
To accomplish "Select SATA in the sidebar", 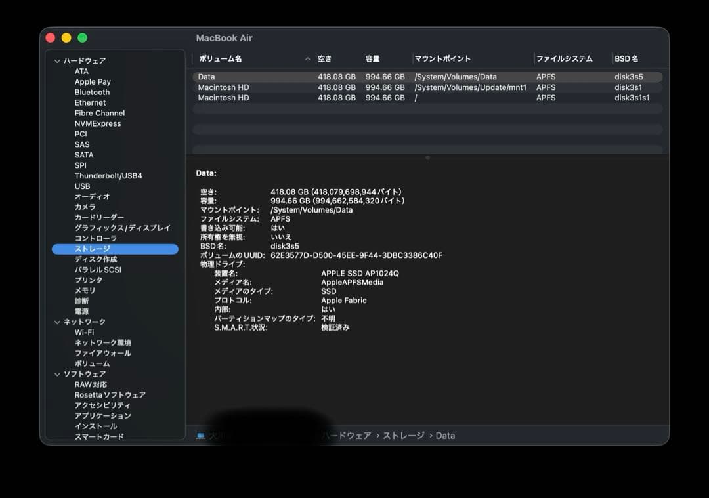I will [83, 155].
